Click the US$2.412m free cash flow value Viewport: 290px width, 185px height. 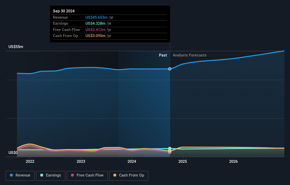(95, 30)
